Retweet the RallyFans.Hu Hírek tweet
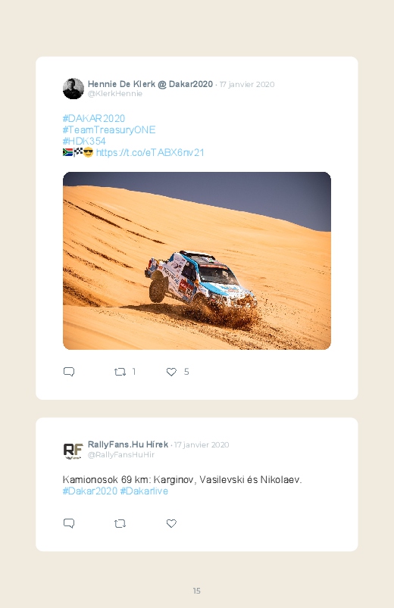The height and width of the screenshot is (608, 394). [x=120, y=523]
